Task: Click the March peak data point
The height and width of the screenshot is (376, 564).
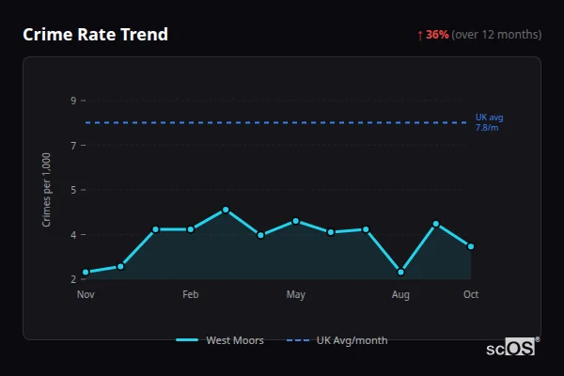Action: (x=226, y=210)
